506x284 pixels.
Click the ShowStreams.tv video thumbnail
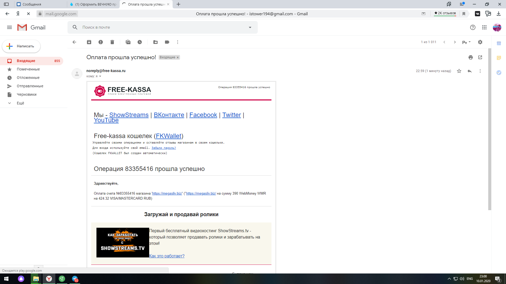[x=123, y=242]
